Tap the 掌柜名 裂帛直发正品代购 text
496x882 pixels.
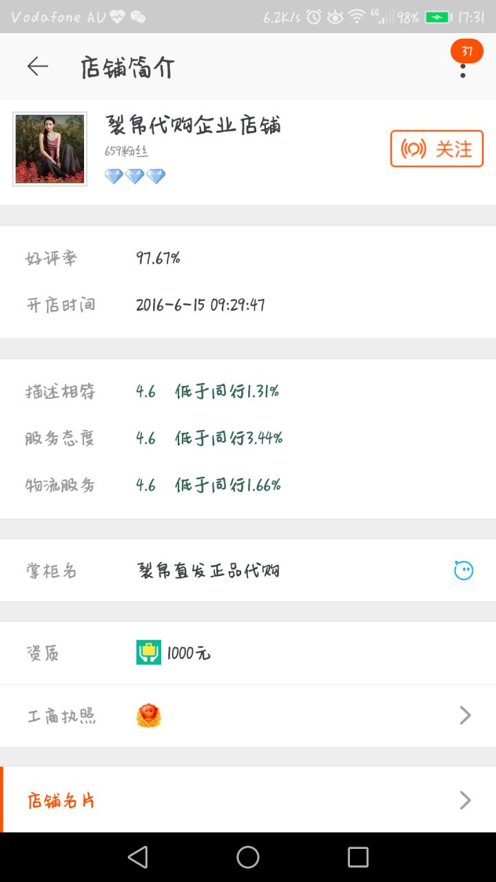209,571
